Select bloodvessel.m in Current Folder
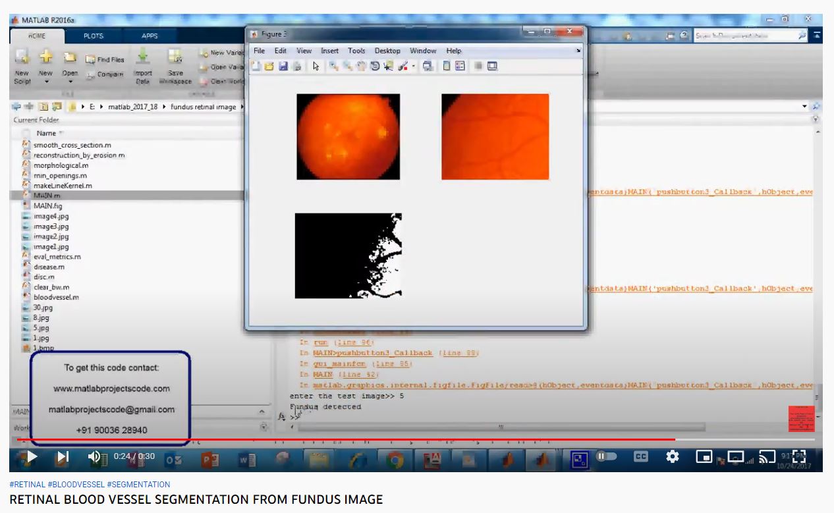 pos(56,297)
